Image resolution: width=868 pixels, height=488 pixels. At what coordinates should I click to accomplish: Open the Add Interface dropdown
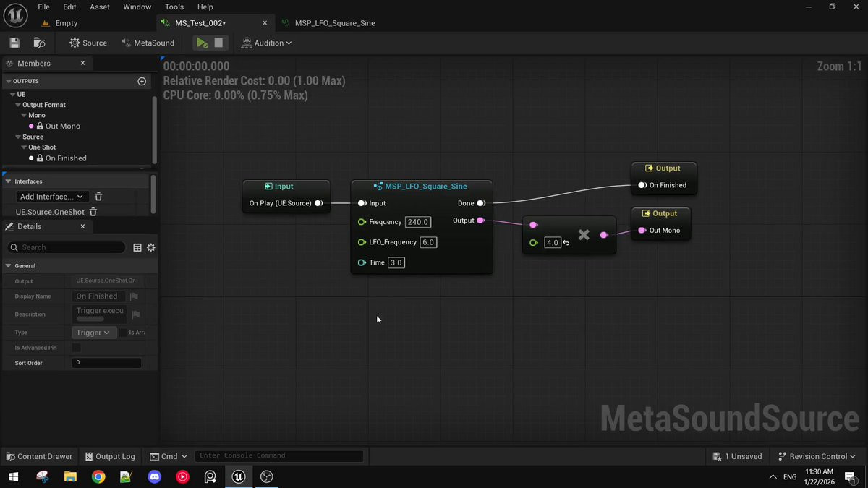click(x=52, y=197)
